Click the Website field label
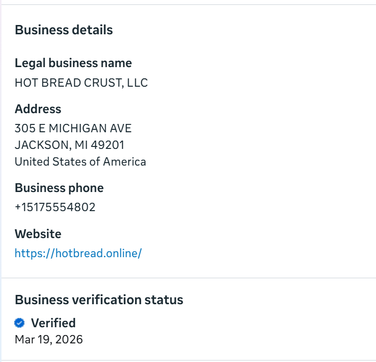The height and width of the screenshot is (362, 376). 38,234
